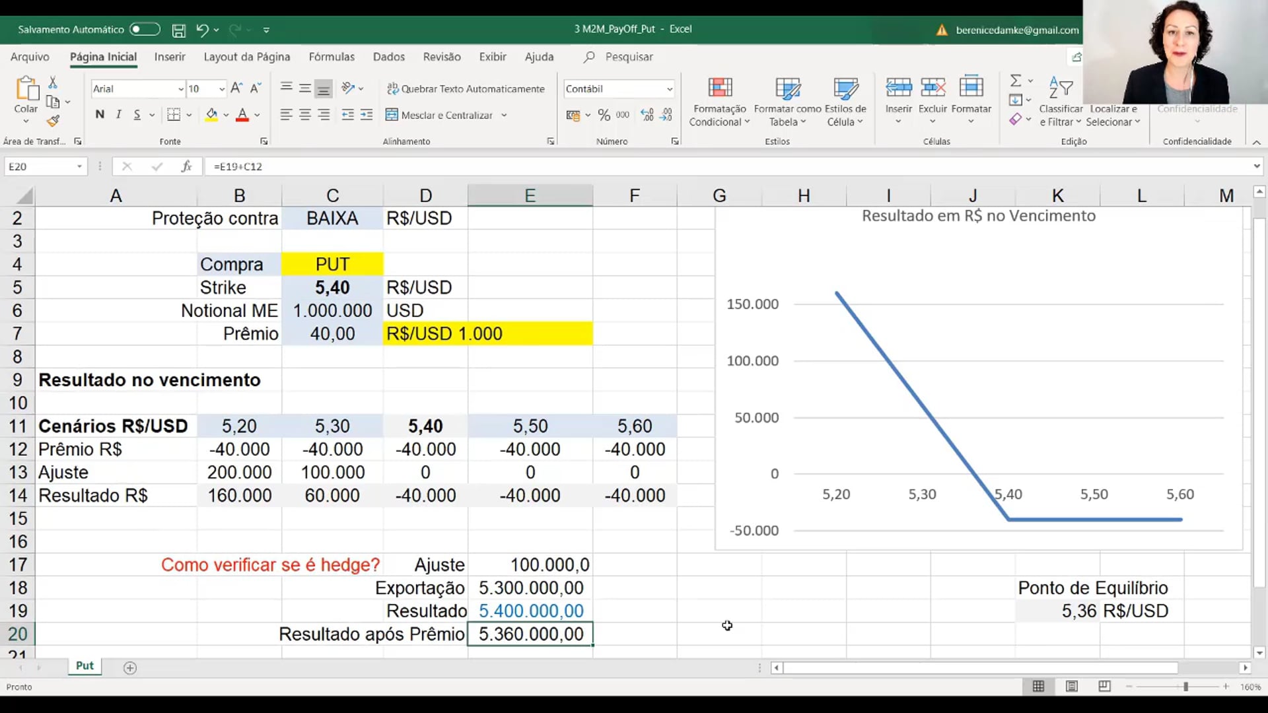
Task: Click Quebrar Texto Automaticamente
Action: [x=466, y=88]
